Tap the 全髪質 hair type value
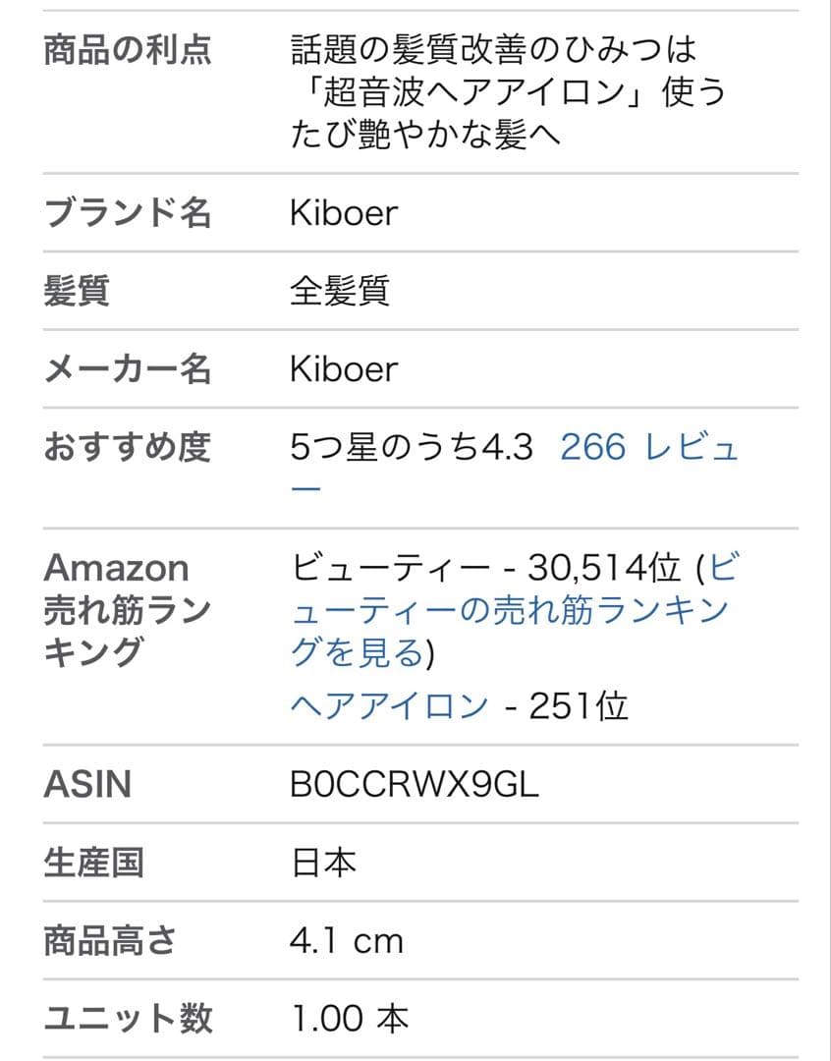 [x=340, y=291]
